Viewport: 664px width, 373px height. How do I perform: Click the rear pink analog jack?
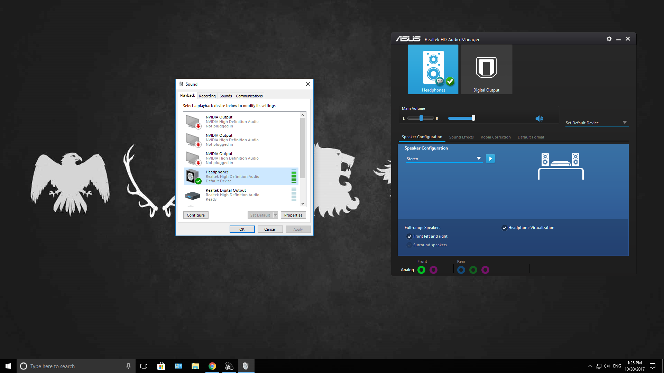pyautogui.click(x=485, y=270)
